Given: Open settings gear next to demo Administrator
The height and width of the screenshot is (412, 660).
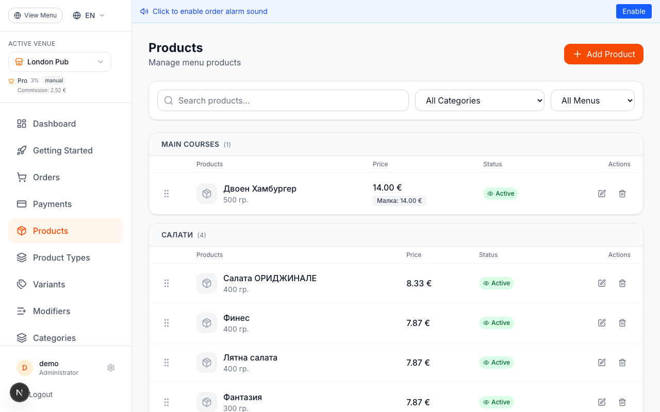Looking at the screenshot, I should click(111, 368).
